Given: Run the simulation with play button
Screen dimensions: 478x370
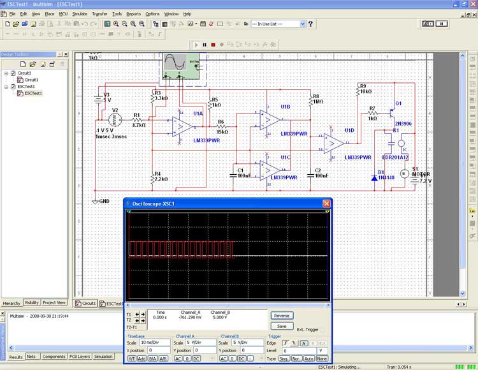Looking at the screenshot, I should [196, 45].
